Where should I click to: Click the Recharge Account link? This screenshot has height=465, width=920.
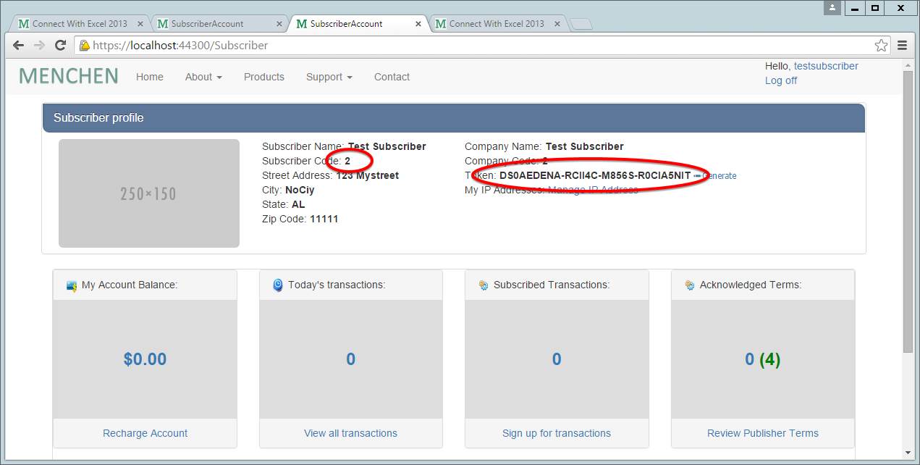(x=145, y=433)
